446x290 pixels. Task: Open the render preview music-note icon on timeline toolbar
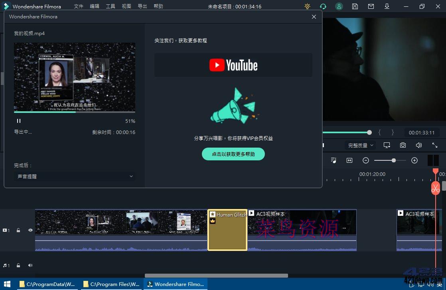[334, 160]
